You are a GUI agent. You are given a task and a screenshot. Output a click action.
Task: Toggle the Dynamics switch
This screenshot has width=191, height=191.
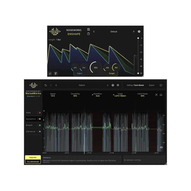pyautogui.click(x=39, y=119)
